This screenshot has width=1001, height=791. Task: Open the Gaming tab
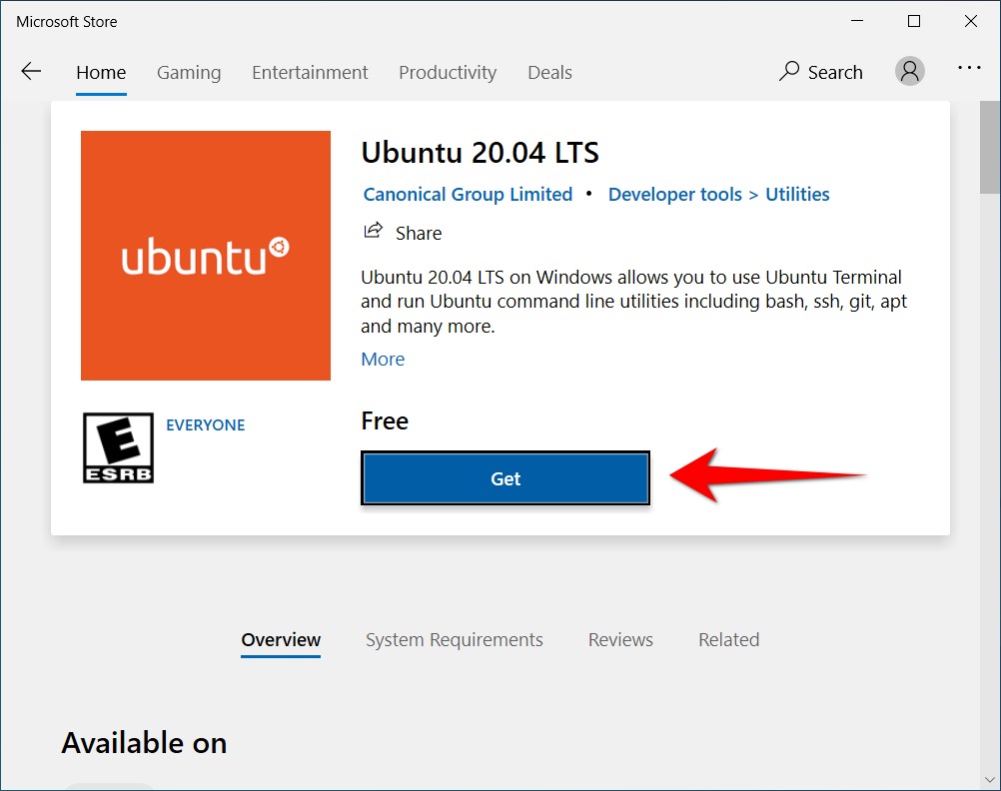click(189, 73)
